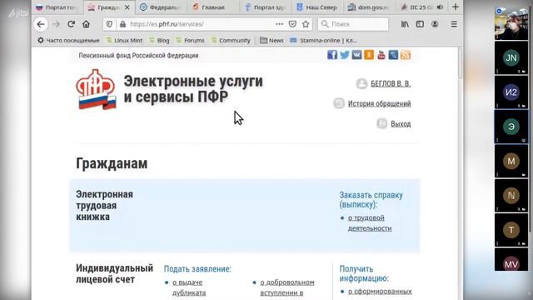Open page actions three-dot menu
This screenshot has width=533, height=300.
(x=280, y=24)
